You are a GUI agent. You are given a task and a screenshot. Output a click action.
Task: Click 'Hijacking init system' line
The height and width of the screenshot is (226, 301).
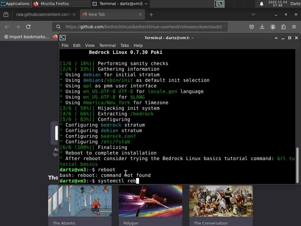point(129,108)
